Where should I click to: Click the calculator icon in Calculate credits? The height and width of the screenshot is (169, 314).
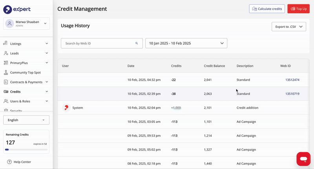point(254,9)
